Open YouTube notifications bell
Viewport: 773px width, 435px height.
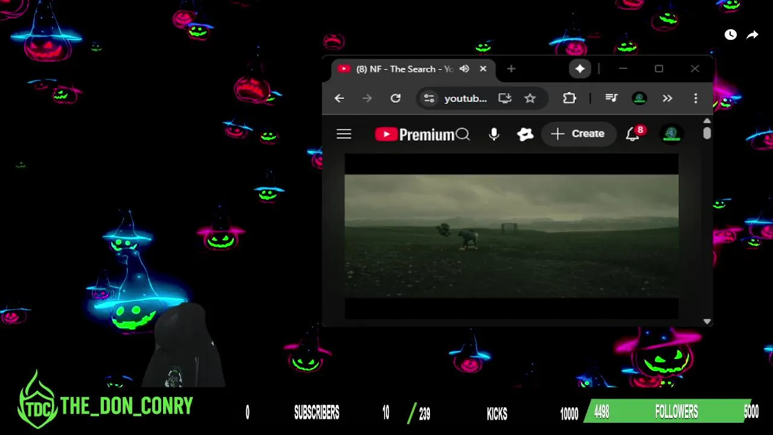pyautogui.click(x=632, y=135)
